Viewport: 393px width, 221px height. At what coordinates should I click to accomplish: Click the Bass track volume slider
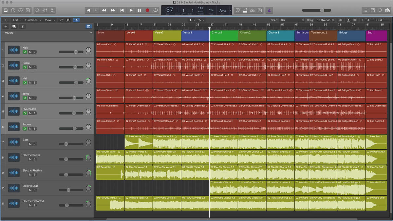pos(66,144)
